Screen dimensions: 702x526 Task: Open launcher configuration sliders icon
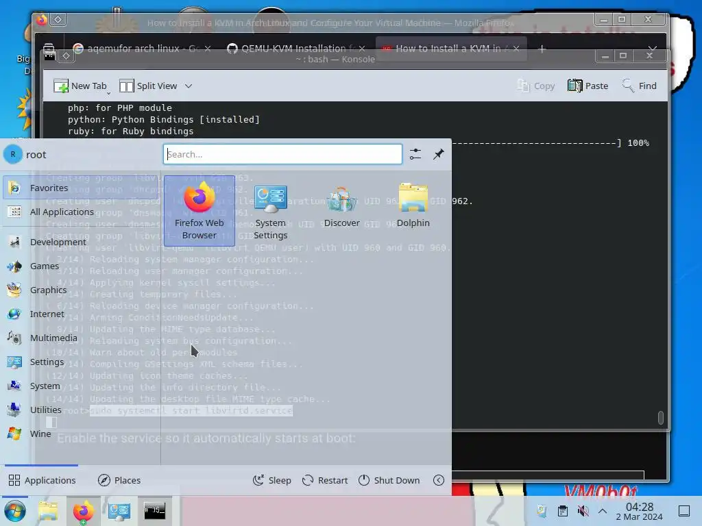coord(415,154)
